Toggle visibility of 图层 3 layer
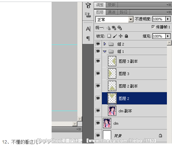Image resolution: width=172 pixels, height=146 pixels. pos(98,73)
